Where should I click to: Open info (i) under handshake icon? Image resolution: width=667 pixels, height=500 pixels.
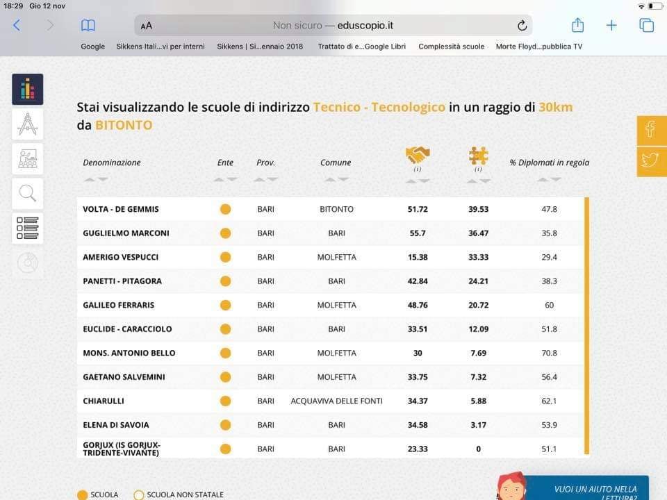(x=418, y=169)
